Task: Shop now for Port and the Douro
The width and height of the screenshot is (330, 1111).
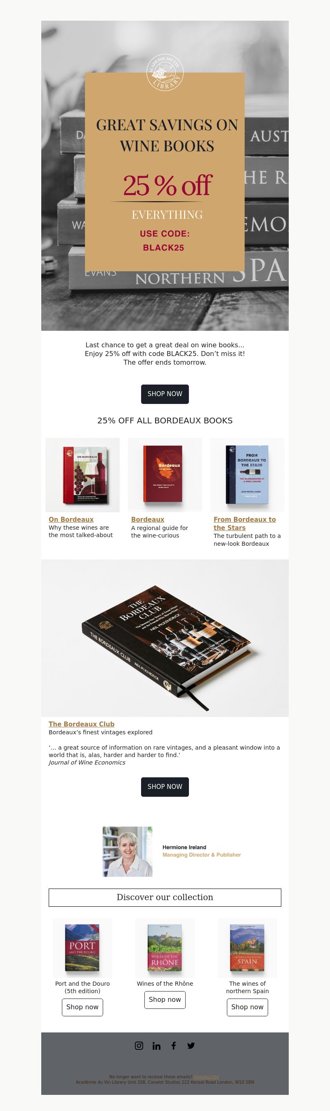Action: click(82, 1007)
